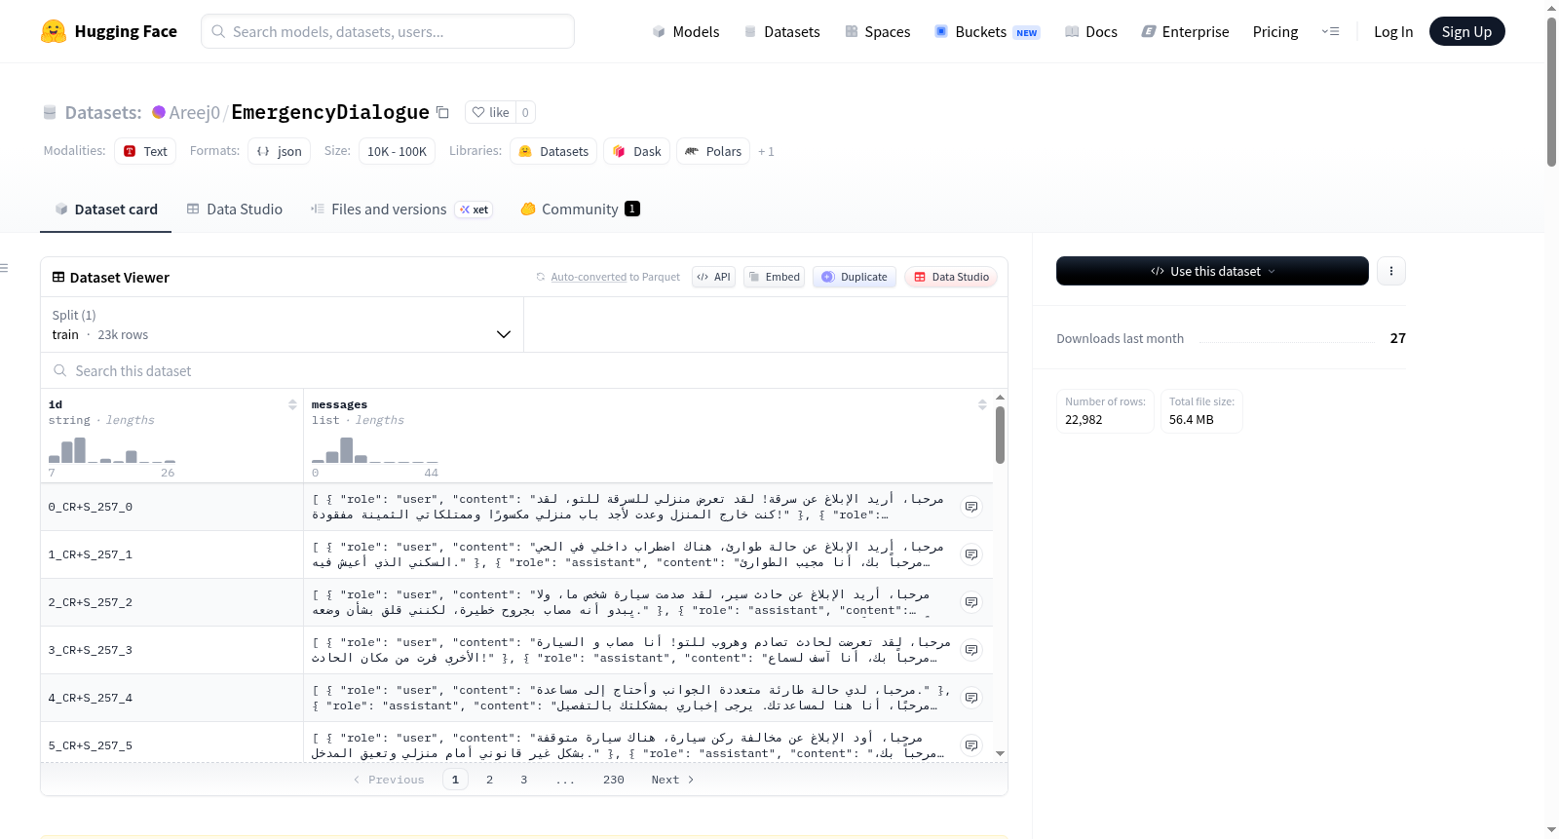Image resolution: width=1559 pixels, height=839 pixels.
Task: Expand row 5_CR+S_257_5 conversation icon
Action: (x=971, y=745)
